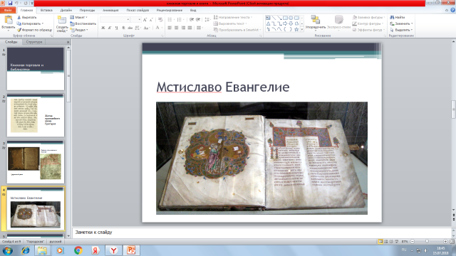The height and width of the screenshot is (256, 456).
Task: Toggle text shadow
Action: pyautogui.click(x=123, y=28)
